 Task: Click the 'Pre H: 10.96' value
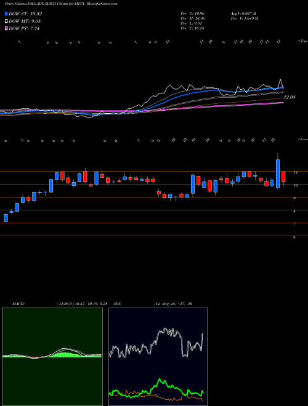192,18
